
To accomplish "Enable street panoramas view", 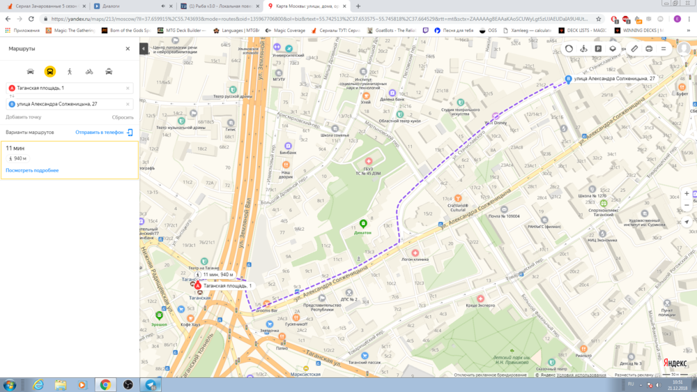I will point(584,49).
